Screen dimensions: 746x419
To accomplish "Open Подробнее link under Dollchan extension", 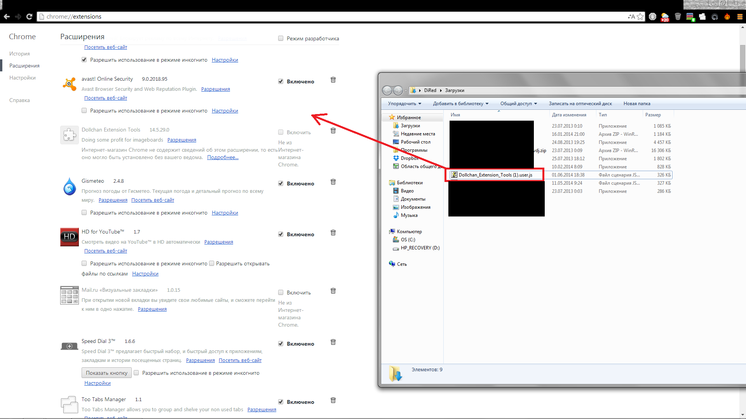I will (x=223, y=158).
